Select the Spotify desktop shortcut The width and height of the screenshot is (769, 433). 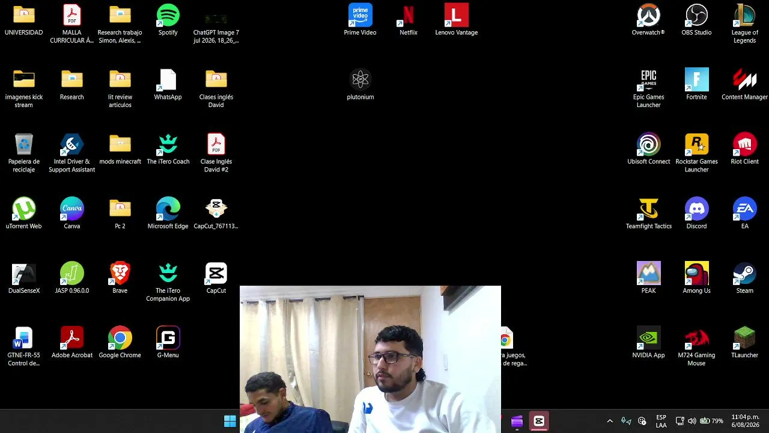pyautogui.click(x=168, y=15)
